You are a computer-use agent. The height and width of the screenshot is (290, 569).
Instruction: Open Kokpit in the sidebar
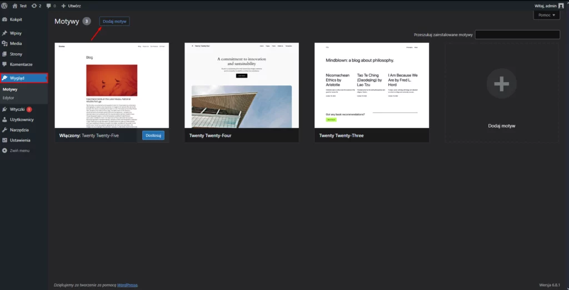[16, 19]
